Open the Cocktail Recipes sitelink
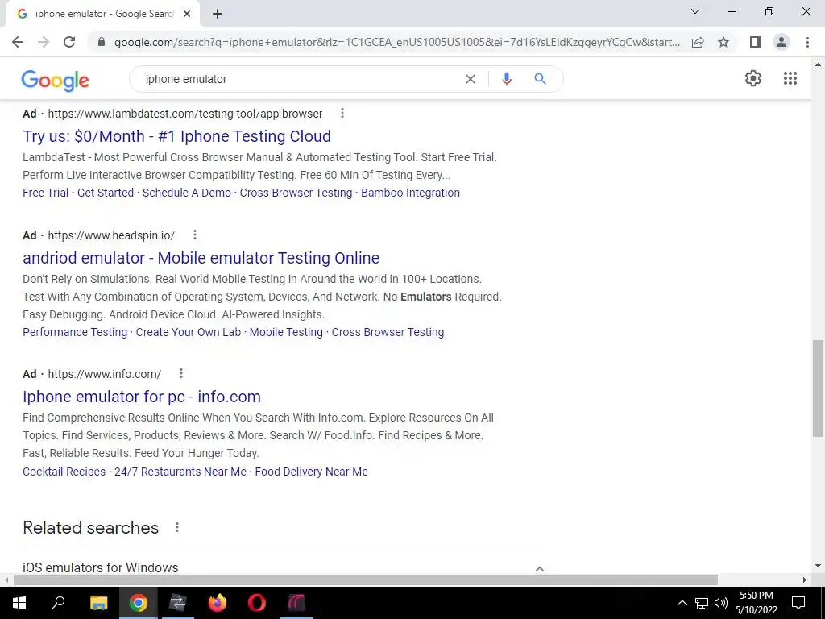825x619 pixels. (64, 472)
